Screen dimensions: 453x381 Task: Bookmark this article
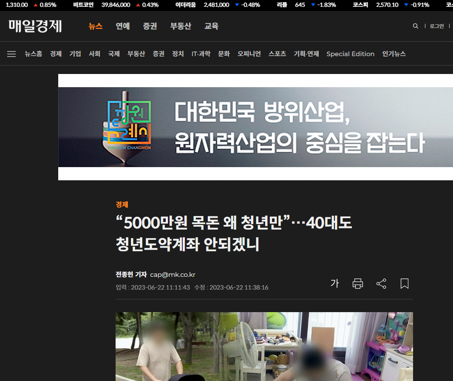tap(404, 283)
